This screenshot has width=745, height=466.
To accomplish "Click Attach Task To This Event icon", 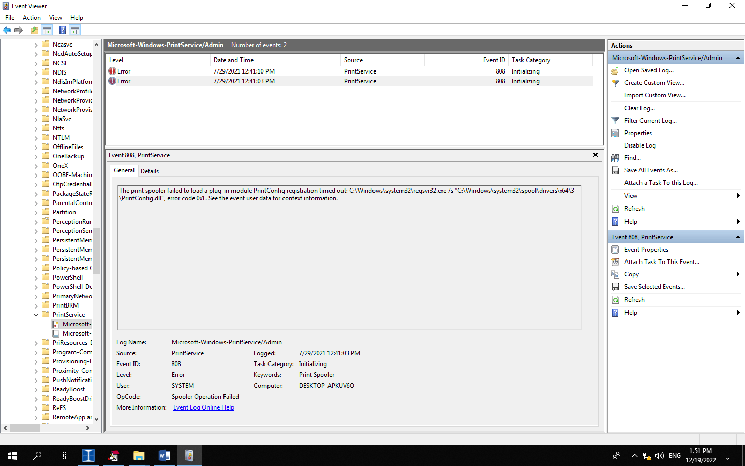I will coord(615,262).
